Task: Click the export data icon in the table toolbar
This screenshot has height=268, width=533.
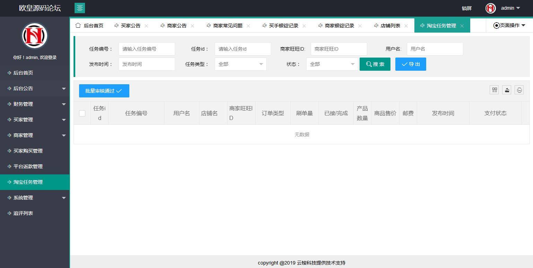Action: coord(506,90)
